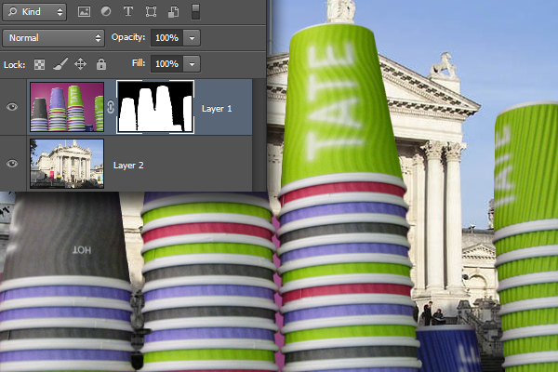Open the Fill slider arrow
This screenshot has height=372, width=558.
point(192,64)
